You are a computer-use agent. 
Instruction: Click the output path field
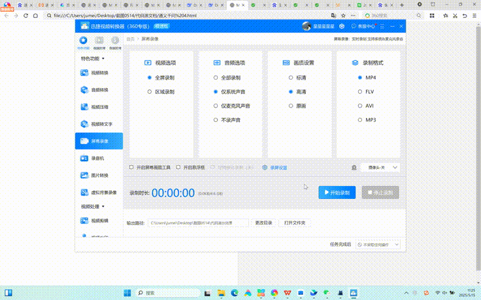pyautogui.click(x=198, y=223)
